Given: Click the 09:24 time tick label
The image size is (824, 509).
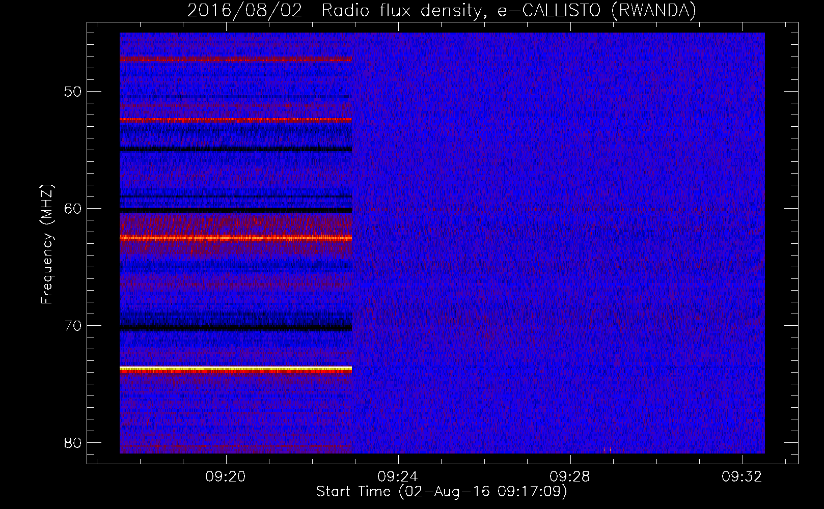Looking at the screenshot, I should pyautogui.click(x=398, y=477).
